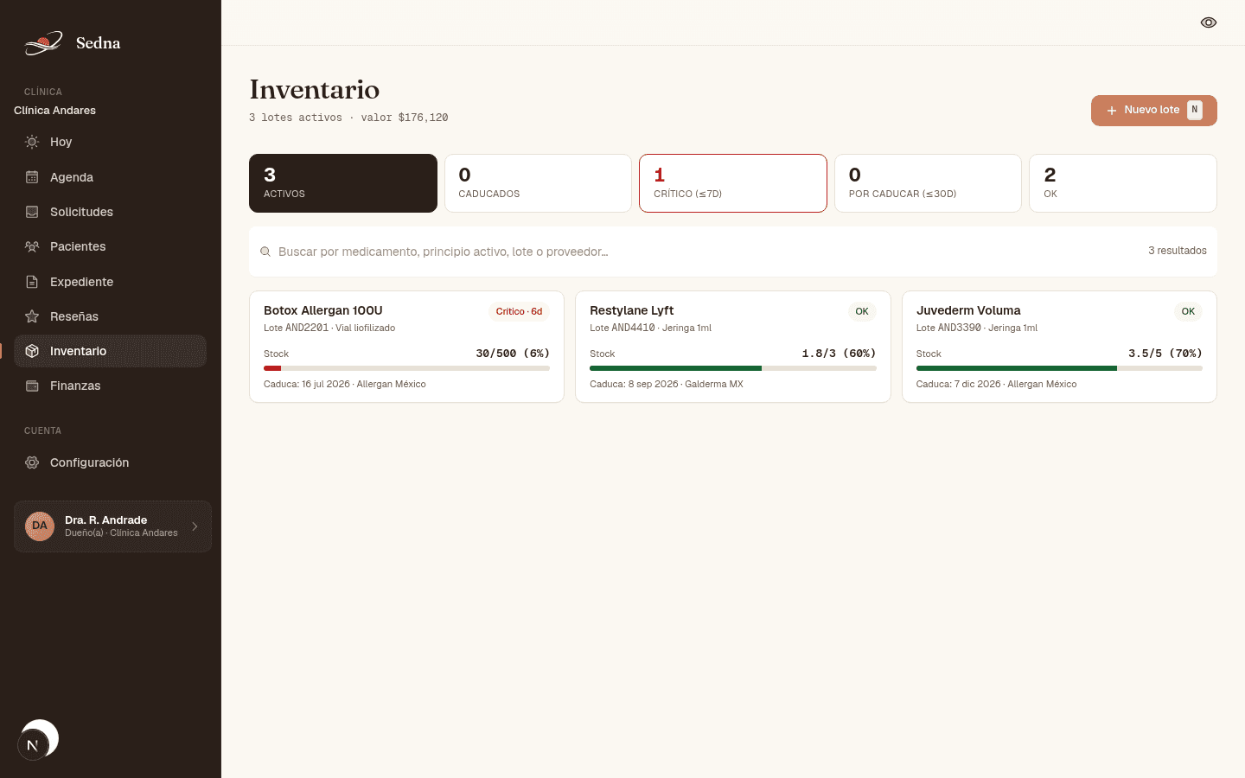Filter by Caducados lots

538,183
